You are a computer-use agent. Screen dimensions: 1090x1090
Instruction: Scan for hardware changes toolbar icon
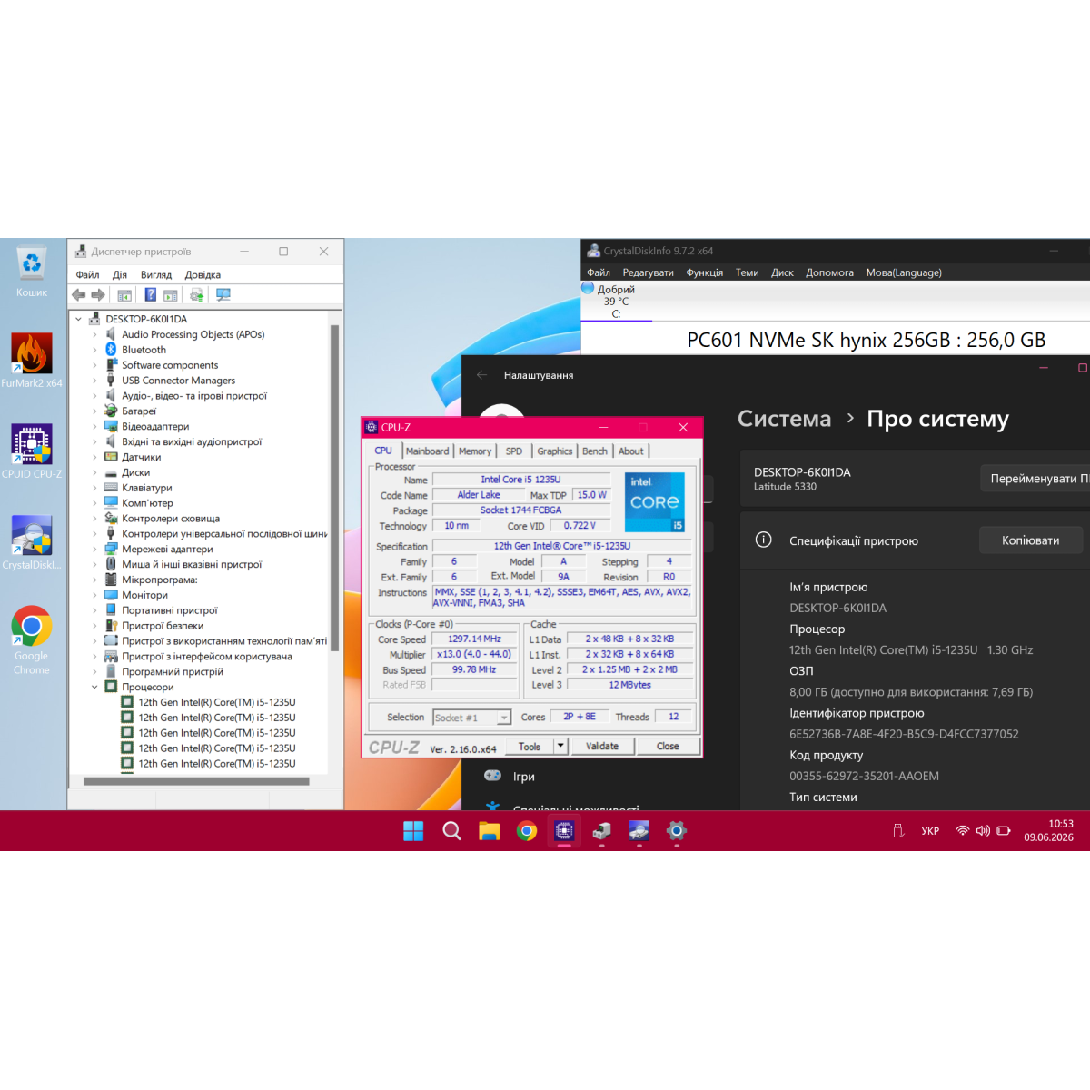click(x=223, y=295)
